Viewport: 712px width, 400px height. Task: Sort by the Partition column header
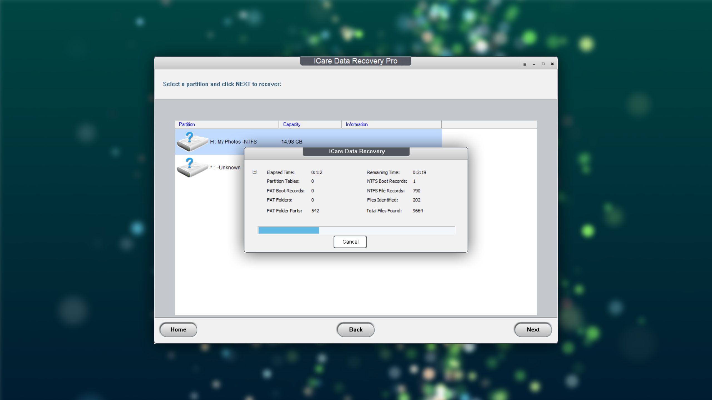click(x=227, y=124)
